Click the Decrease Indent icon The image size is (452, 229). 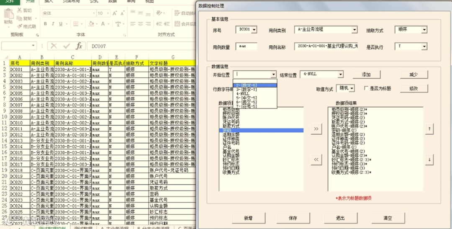(x=159, y=24)
